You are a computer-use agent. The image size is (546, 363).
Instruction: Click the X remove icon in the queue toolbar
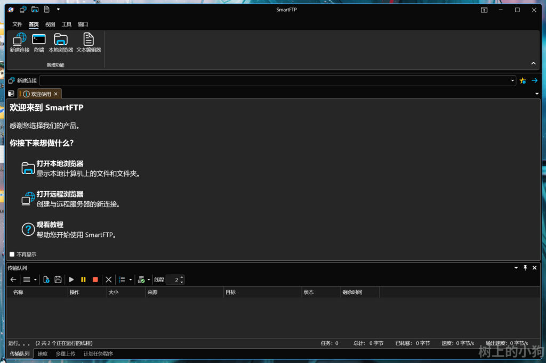pyautogui.click(x=109, y=279)
